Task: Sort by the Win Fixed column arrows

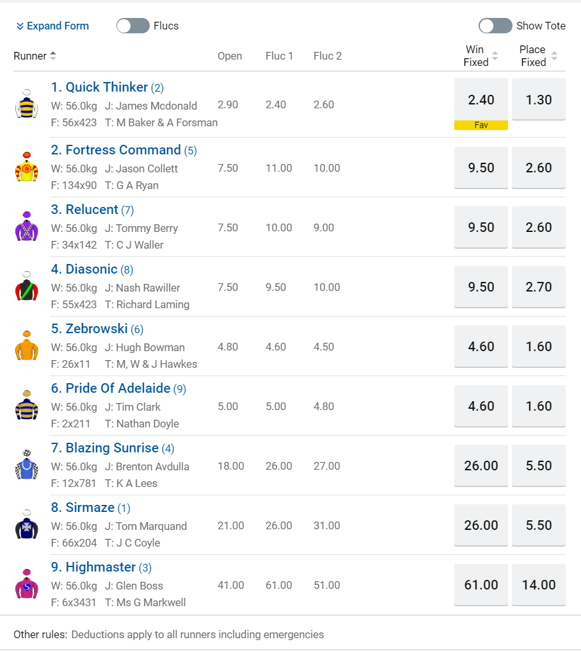Action: coord(495,56)
